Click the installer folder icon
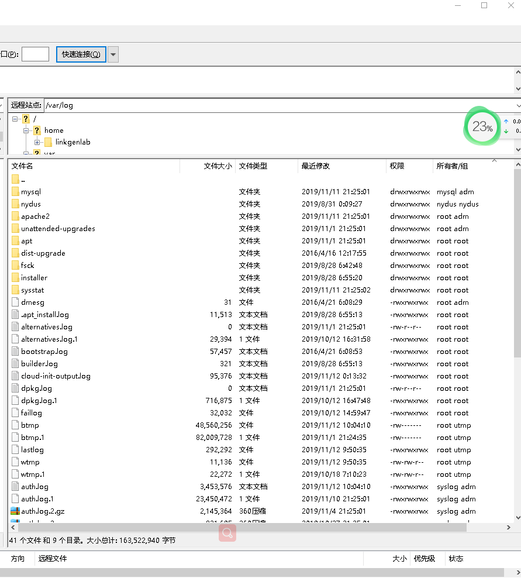Image resolution: width=521 pixels, height=578 pixels. (15, 277)
